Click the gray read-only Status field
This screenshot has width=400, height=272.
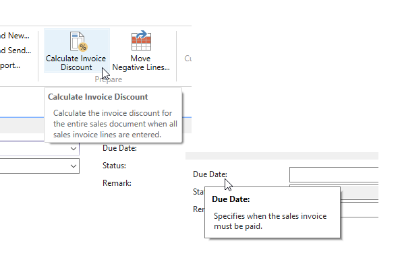pyautogui.click(x=359, y=193)
